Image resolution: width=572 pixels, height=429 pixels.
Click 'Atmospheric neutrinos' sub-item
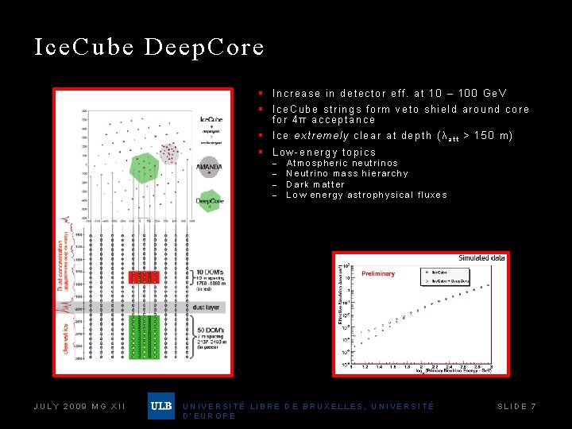[x=342, y=163]
